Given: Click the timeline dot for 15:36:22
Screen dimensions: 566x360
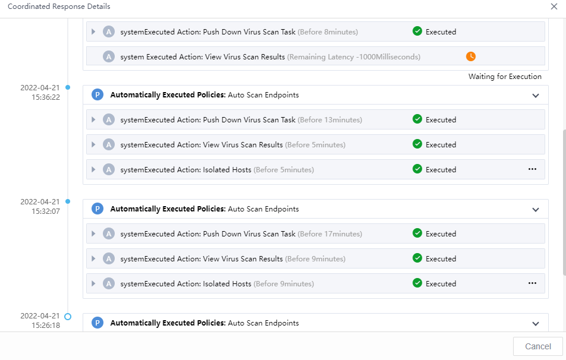Looking at the screenshot, I should pyautogui.click(x=68, y=87).
